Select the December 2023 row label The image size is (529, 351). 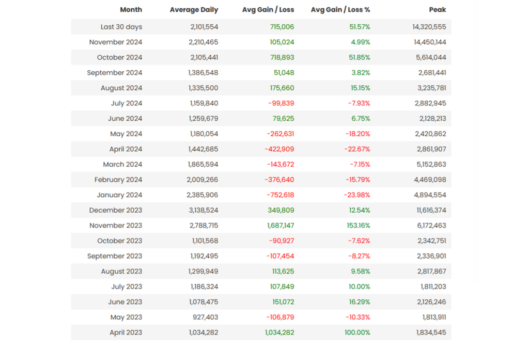click(115, 210)
